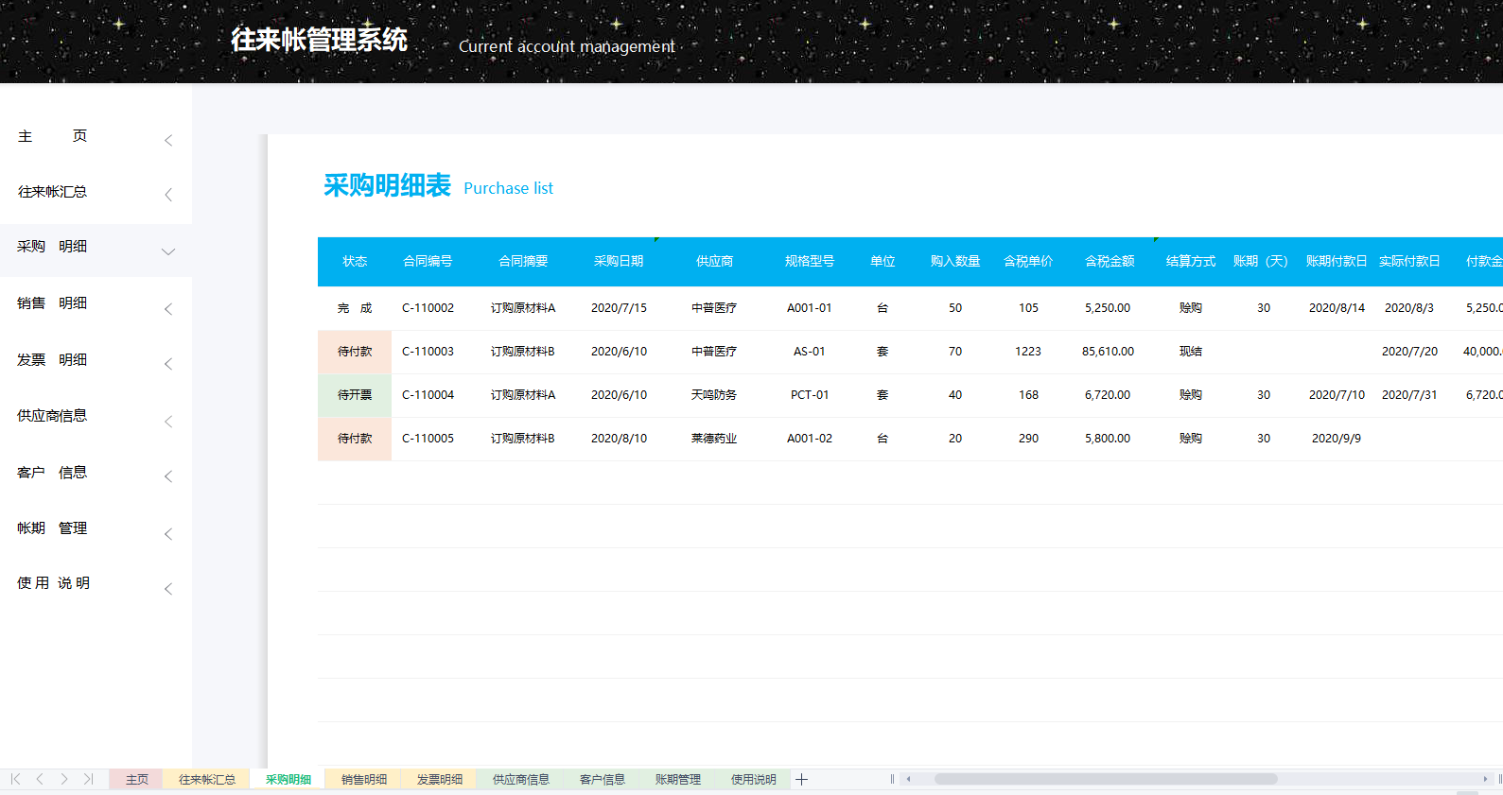1503x795 pixels.
Task: Switch to the 发票明细 sheet tab
Action: coord(440,779)
